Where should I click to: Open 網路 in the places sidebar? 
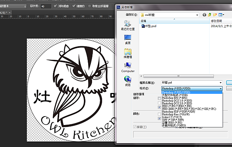pos(128,81)
